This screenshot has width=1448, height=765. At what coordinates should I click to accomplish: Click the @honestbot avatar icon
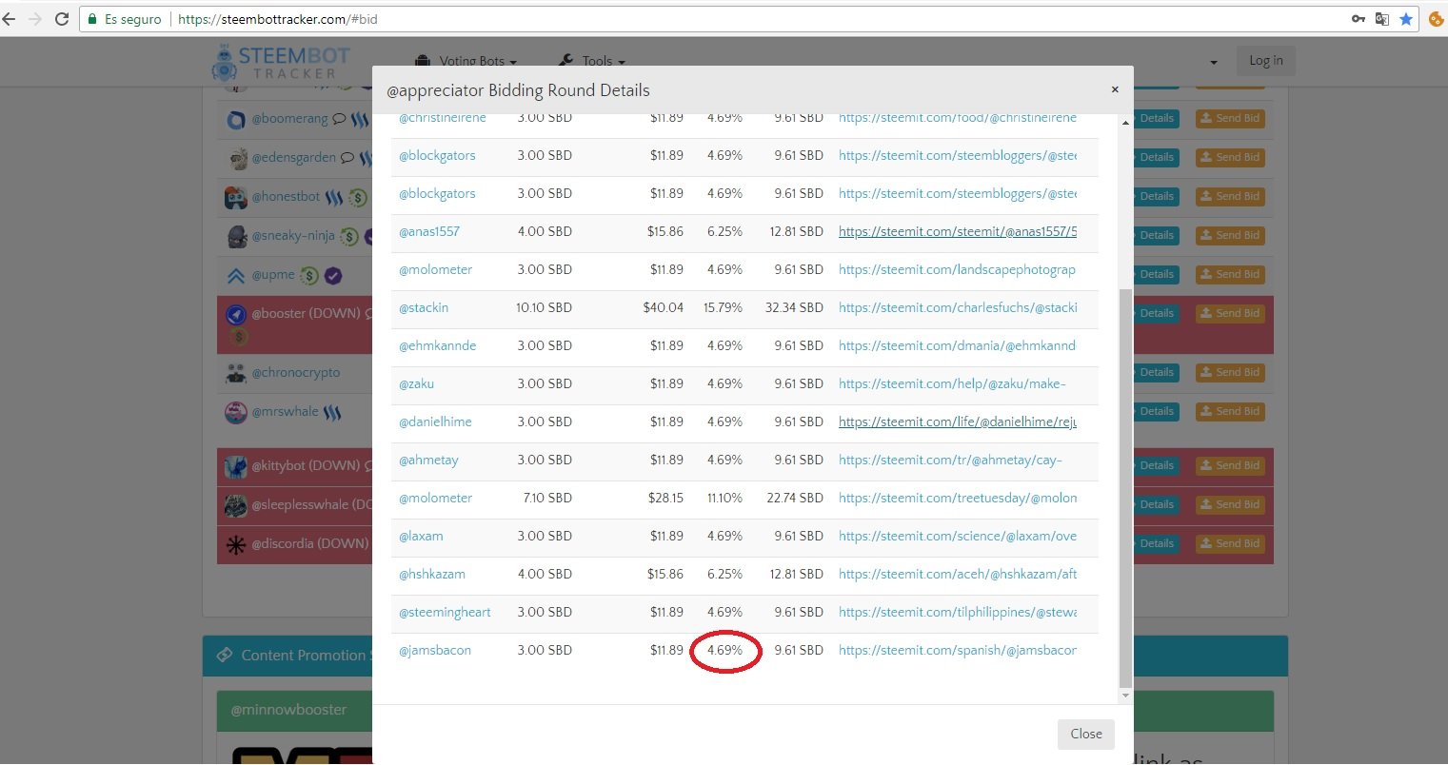[236, 198]
